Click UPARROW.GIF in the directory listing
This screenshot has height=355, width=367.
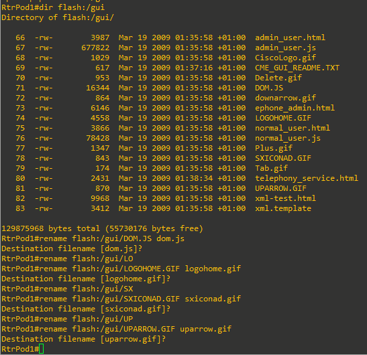[280, 188]
